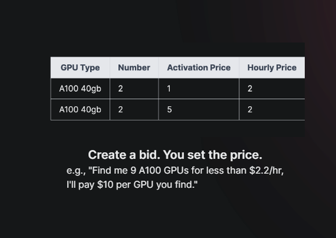Screen dimensions: 336x238
Task: Click "You set the price." in heading
Action: [213, 155]
